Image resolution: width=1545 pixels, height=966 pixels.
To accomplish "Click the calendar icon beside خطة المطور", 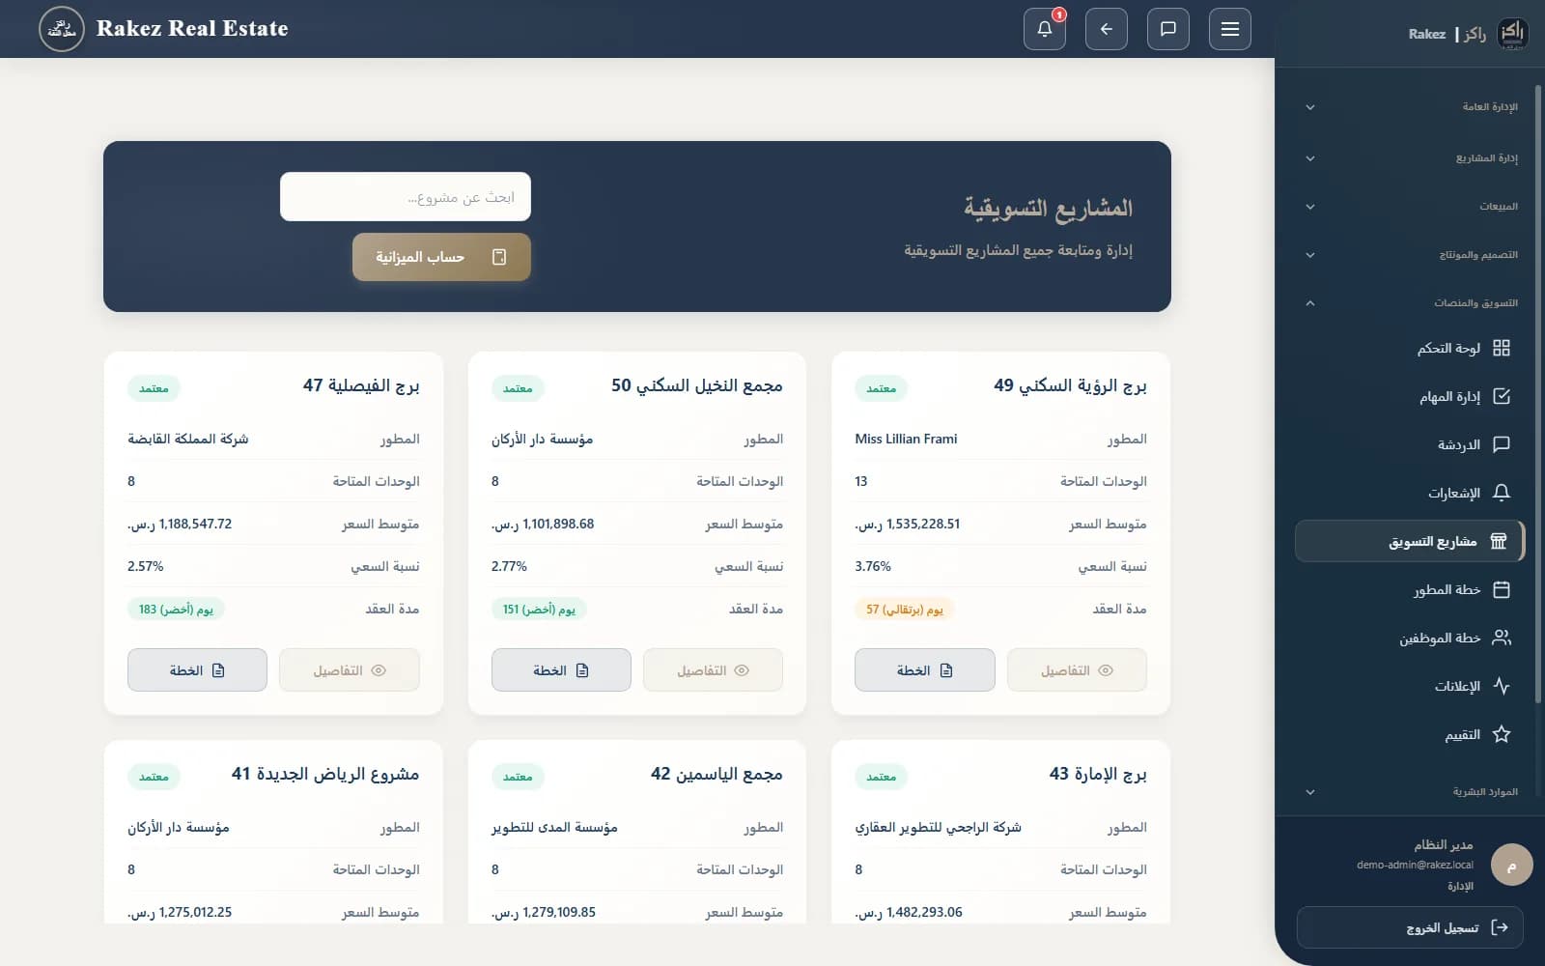I will click(x=1502, y=589).
